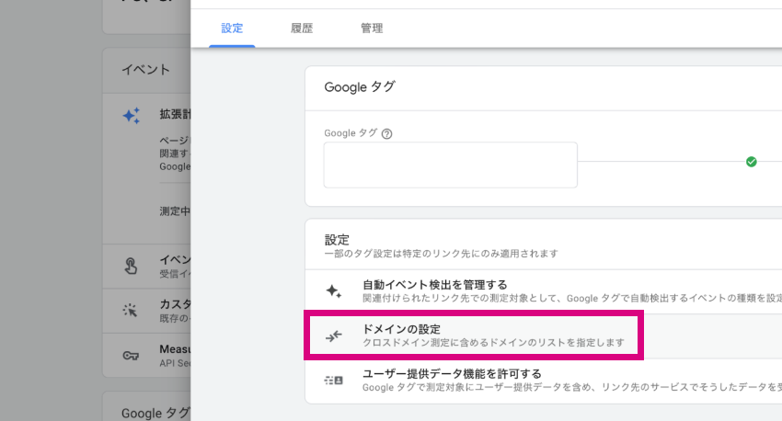Click the sparkle icon for 自動イベント検出を管理する
The width and height of the screenshot is (782, 421).
point(334,291)
